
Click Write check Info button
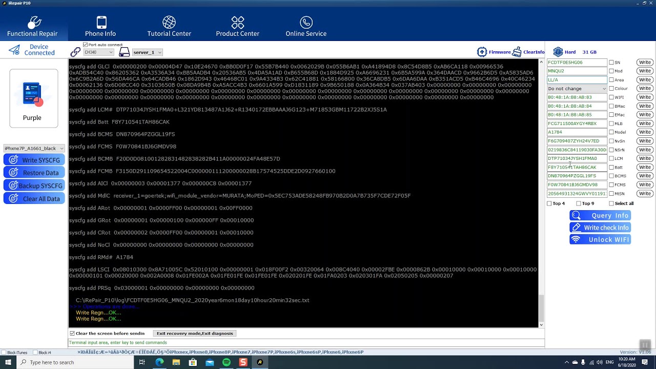pos(600,228)
